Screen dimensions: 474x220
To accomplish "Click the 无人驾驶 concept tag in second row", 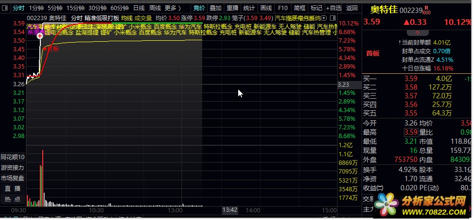I will pyautogui.click(x=275, y=33).
